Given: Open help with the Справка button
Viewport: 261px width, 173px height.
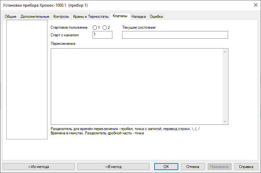Looking at the screenshot, I should (x=246, y=167).
